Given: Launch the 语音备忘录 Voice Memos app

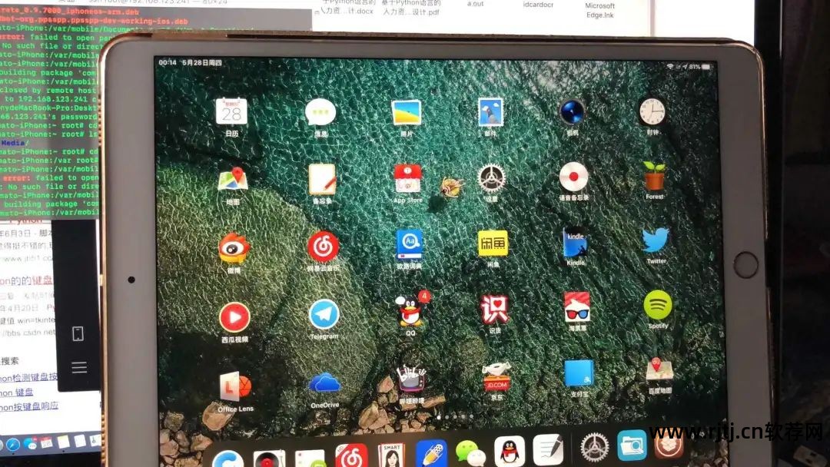Looking at the screenshot, I should [574, 176].
